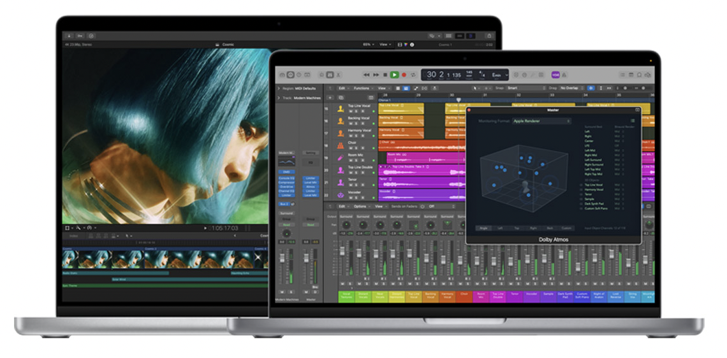The width and height of the screenshot is (727, 358).
Task: Stop playback with the Stop button
Action: [x=385, y=75]
